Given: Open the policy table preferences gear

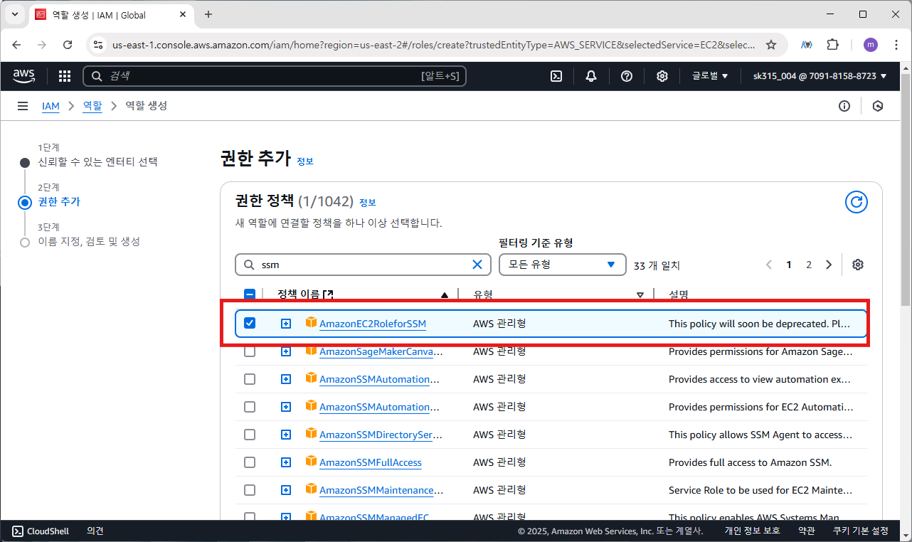Looking at the screenshot, I should pos(858,265).
